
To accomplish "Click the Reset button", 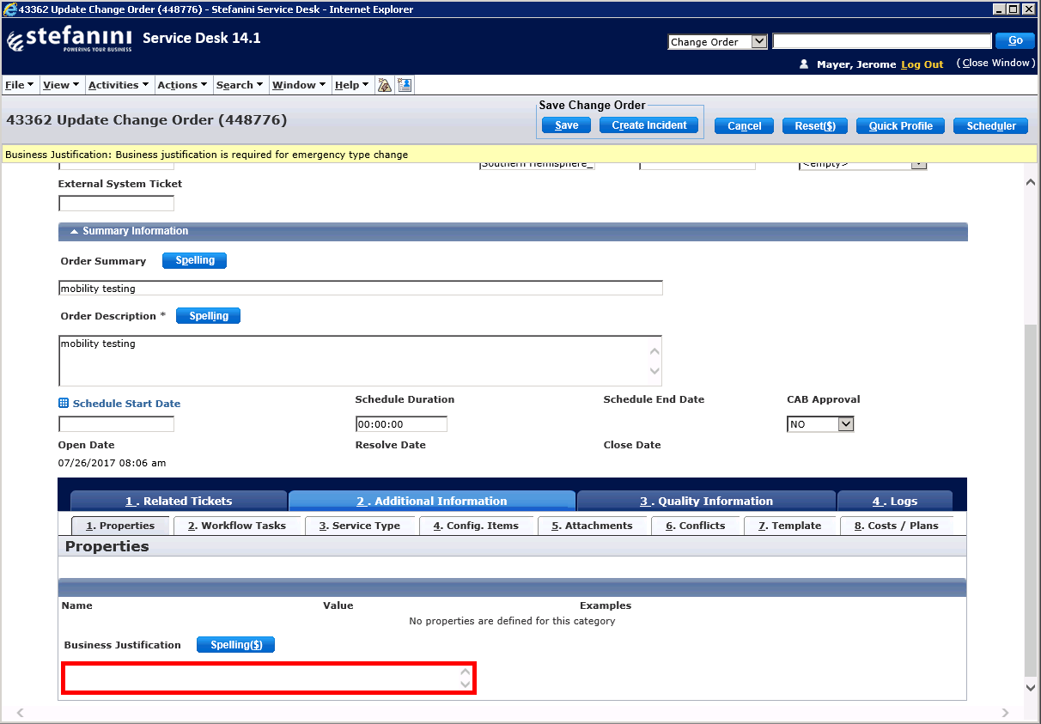I will pyautogui.click(x=815, y=126).
